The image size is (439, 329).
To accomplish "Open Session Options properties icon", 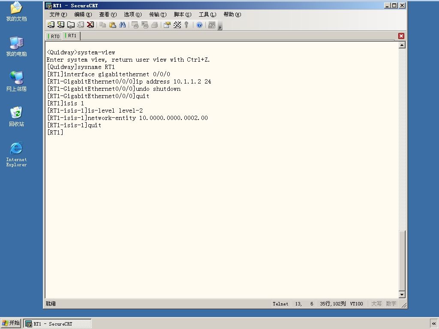I will coord(167,25).
